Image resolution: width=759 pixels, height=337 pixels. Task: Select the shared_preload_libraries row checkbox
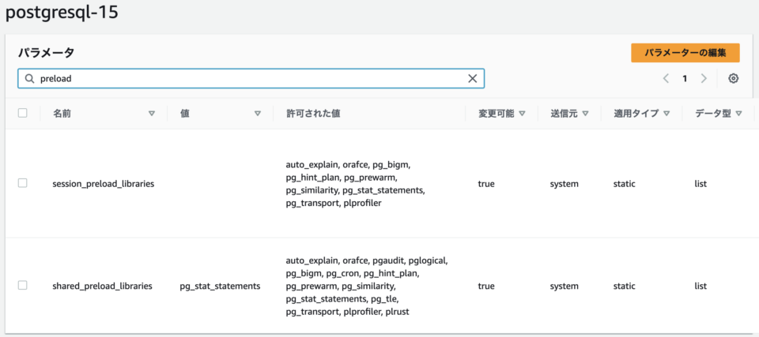pyautogui.click(x=22, y=286)
